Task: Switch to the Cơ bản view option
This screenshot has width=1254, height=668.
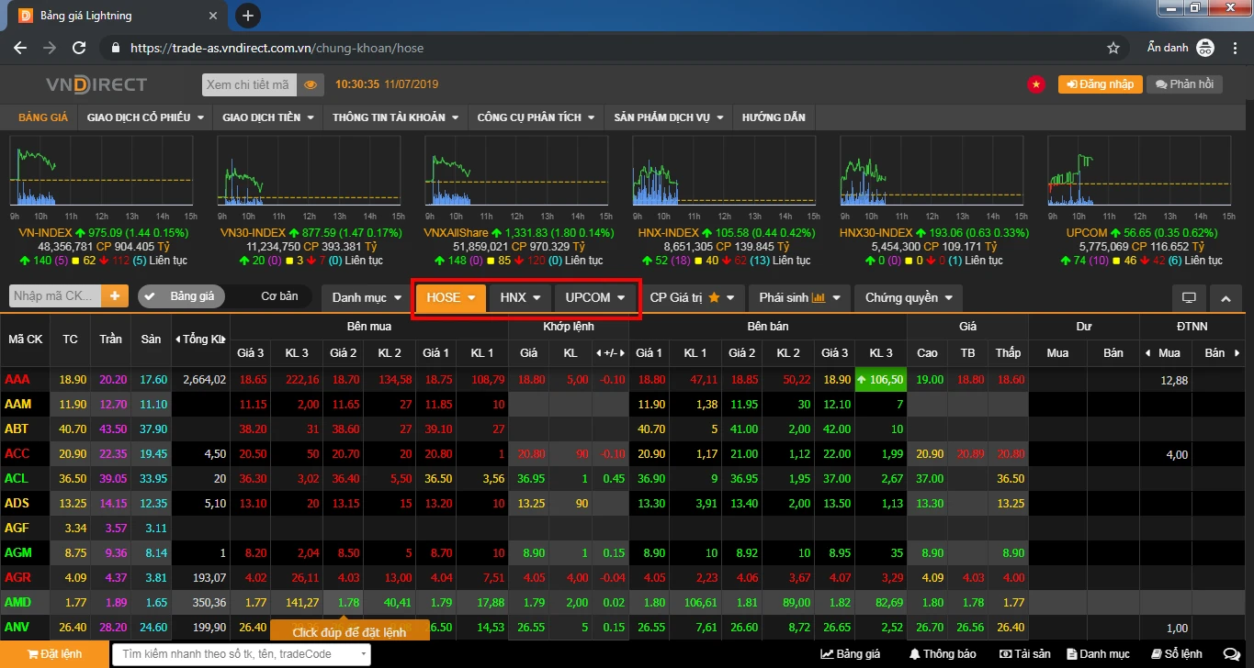Action: (x=279, y=296)
